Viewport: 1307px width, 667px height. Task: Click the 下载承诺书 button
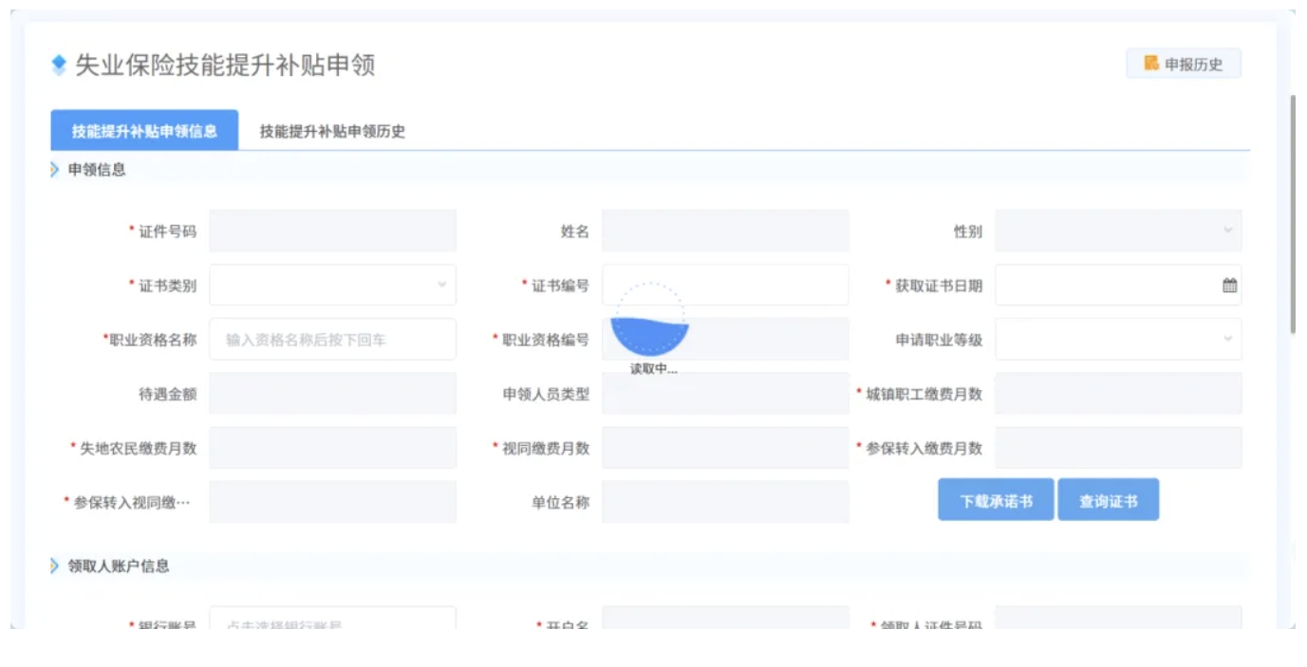coord(996,500)
